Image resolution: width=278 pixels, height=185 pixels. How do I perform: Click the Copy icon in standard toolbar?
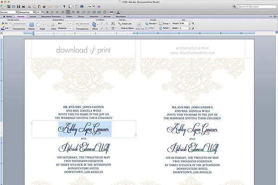34,6
